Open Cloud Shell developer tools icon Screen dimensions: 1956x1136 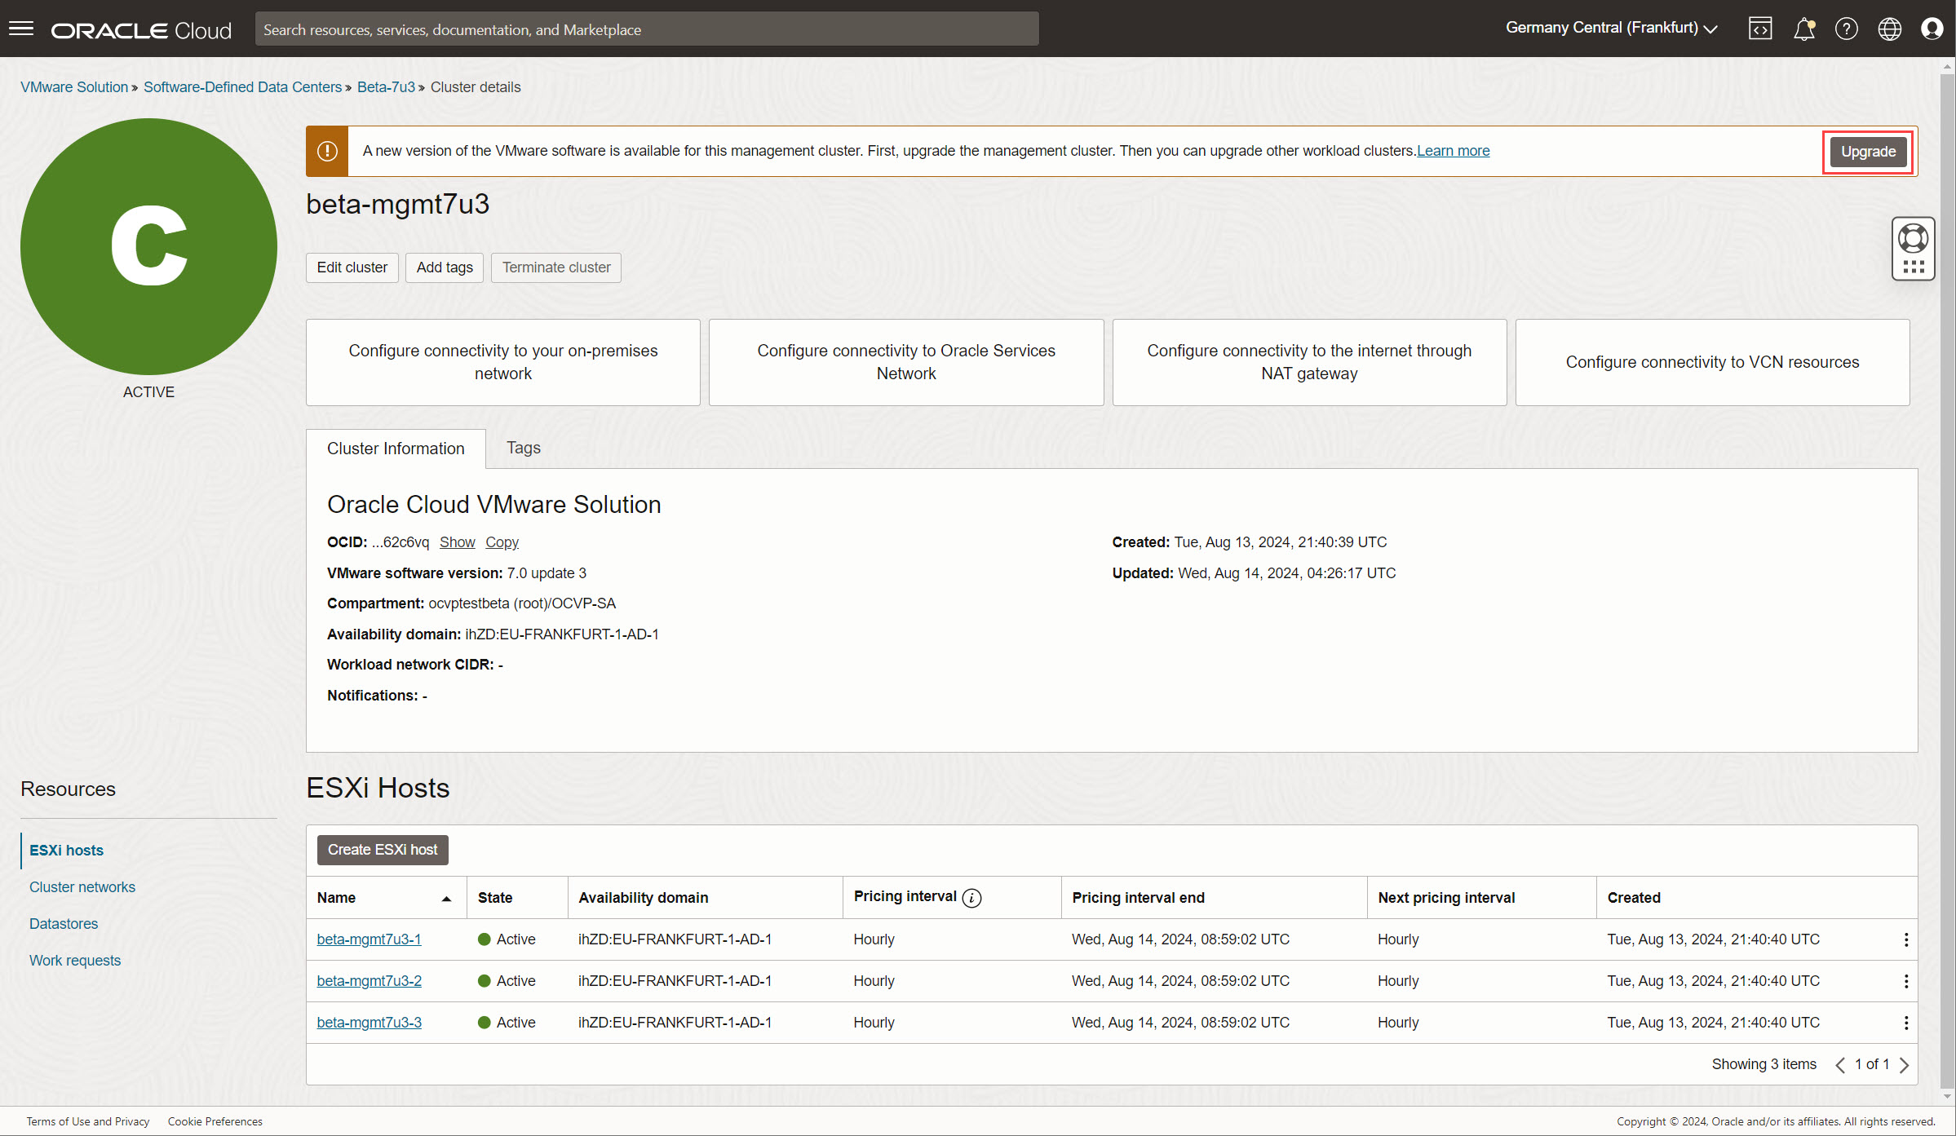tap(1760, 29)
